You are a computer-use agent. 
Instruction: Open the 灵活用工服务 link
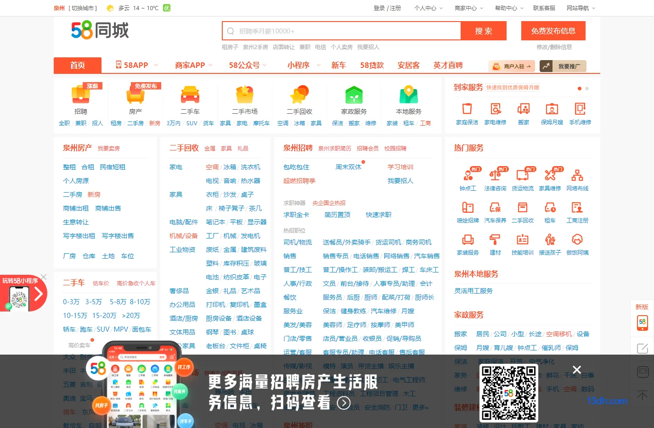[x=474, y=291]
